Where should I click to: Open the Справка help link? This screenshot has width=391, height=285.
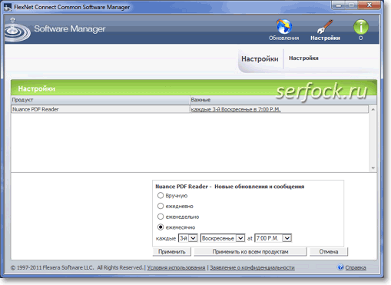(356, 267)
